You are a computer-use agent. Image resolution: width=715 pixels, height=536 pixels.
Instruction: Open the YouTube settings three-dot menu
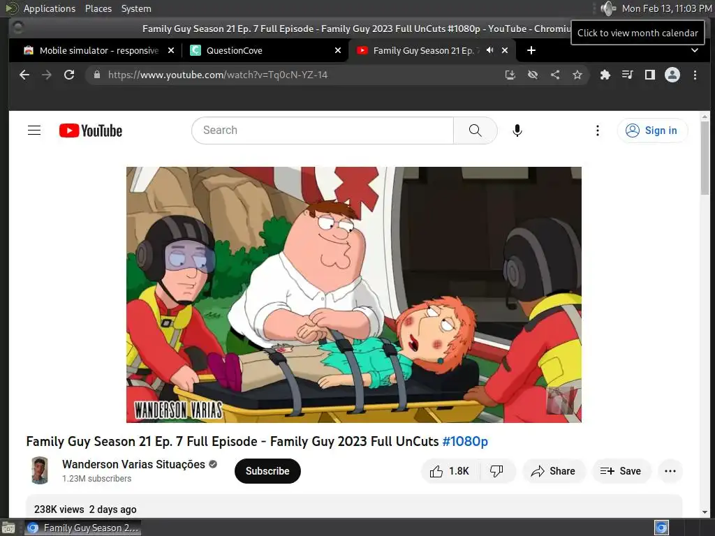(598, 131)
